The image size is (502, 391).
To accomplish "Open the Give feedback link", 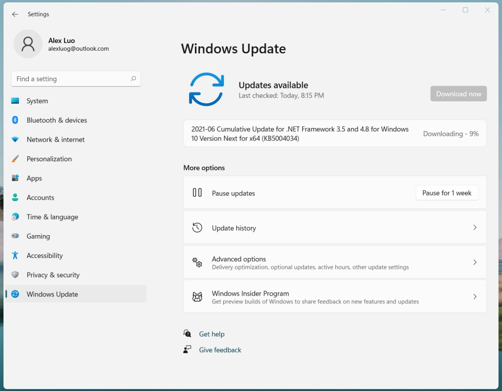I will click(x=220, y=350).
